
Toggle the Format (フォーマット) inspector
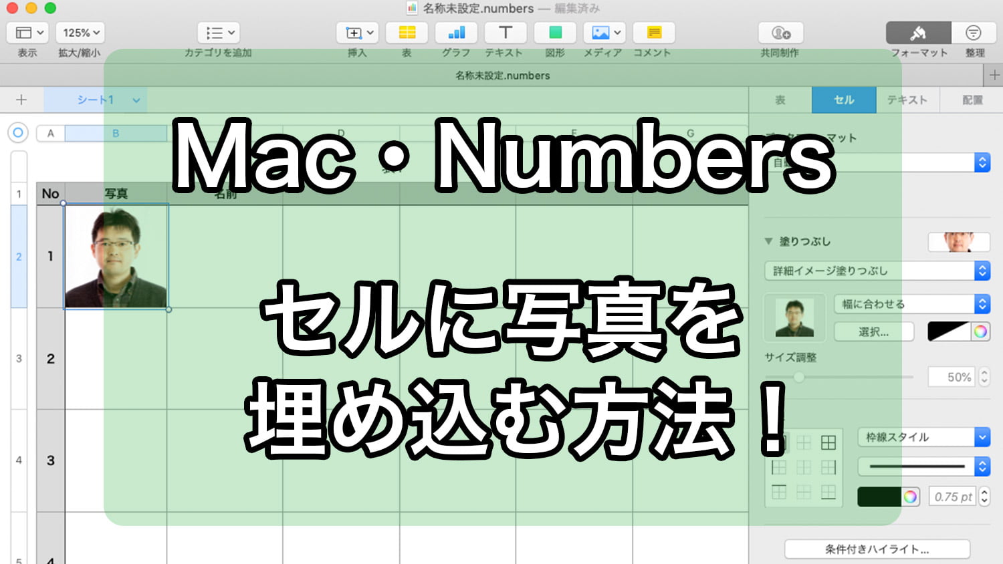click(918, 33)
